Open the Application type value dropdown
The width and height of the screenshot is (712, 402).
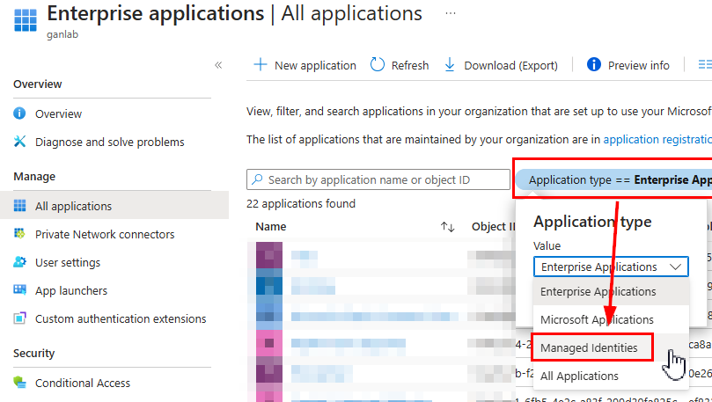click(611, 267)
